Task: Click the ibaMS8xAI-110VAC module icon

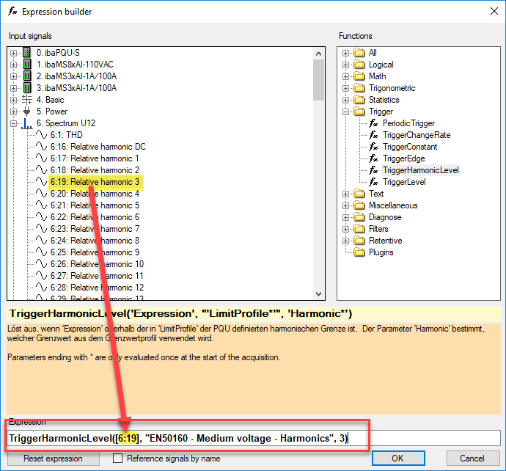Action: [27, 65]
